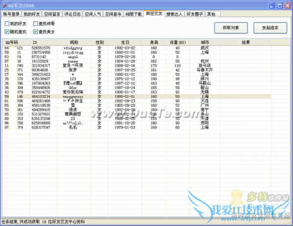
Task: Select the row with city 南宁
Action: pyautogui.click(x=137, y=110)
